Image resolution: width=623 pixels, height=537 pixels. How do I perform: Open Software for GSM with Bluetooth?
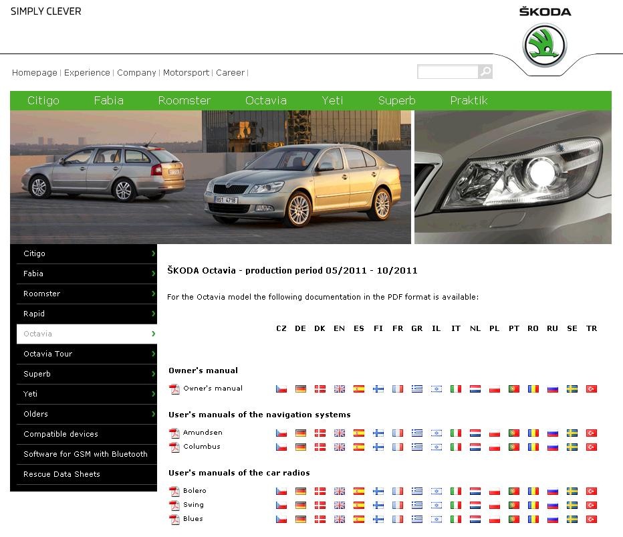click(87, 454)
